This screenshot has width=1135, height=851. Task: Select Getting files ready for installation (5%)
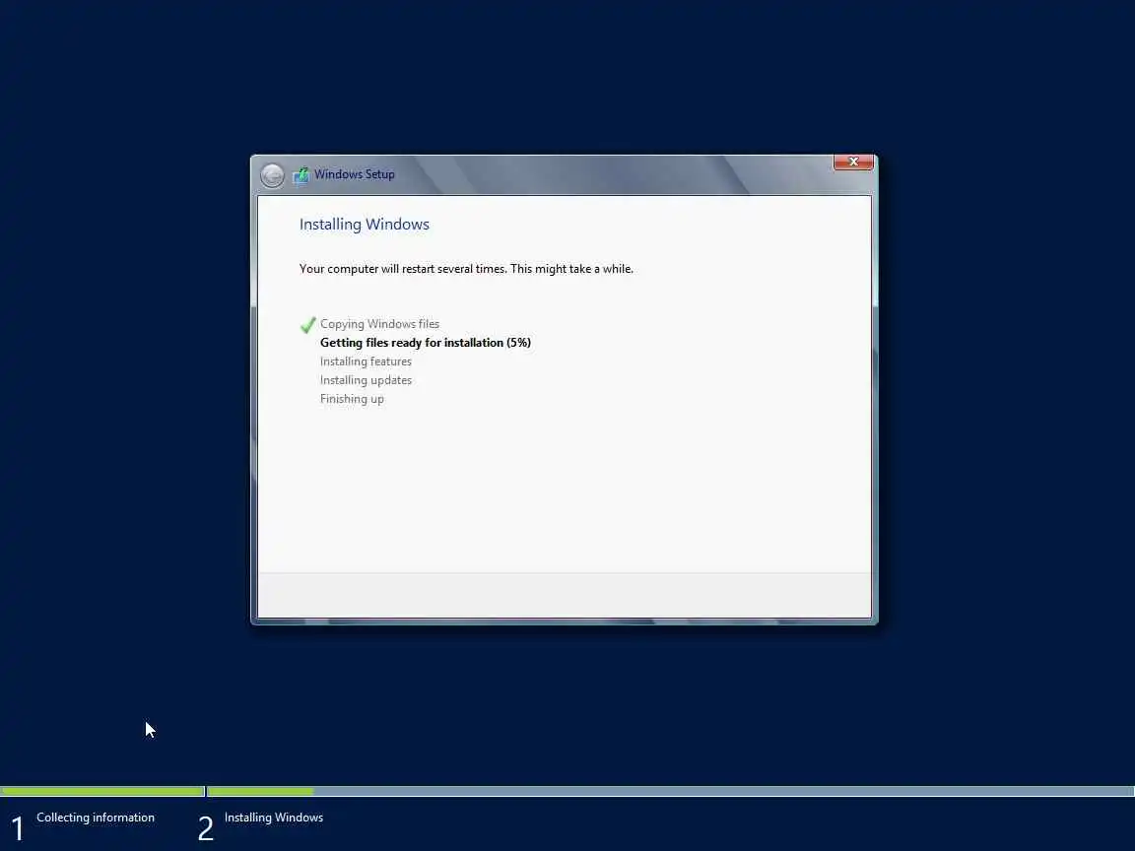tap(425, 343)
